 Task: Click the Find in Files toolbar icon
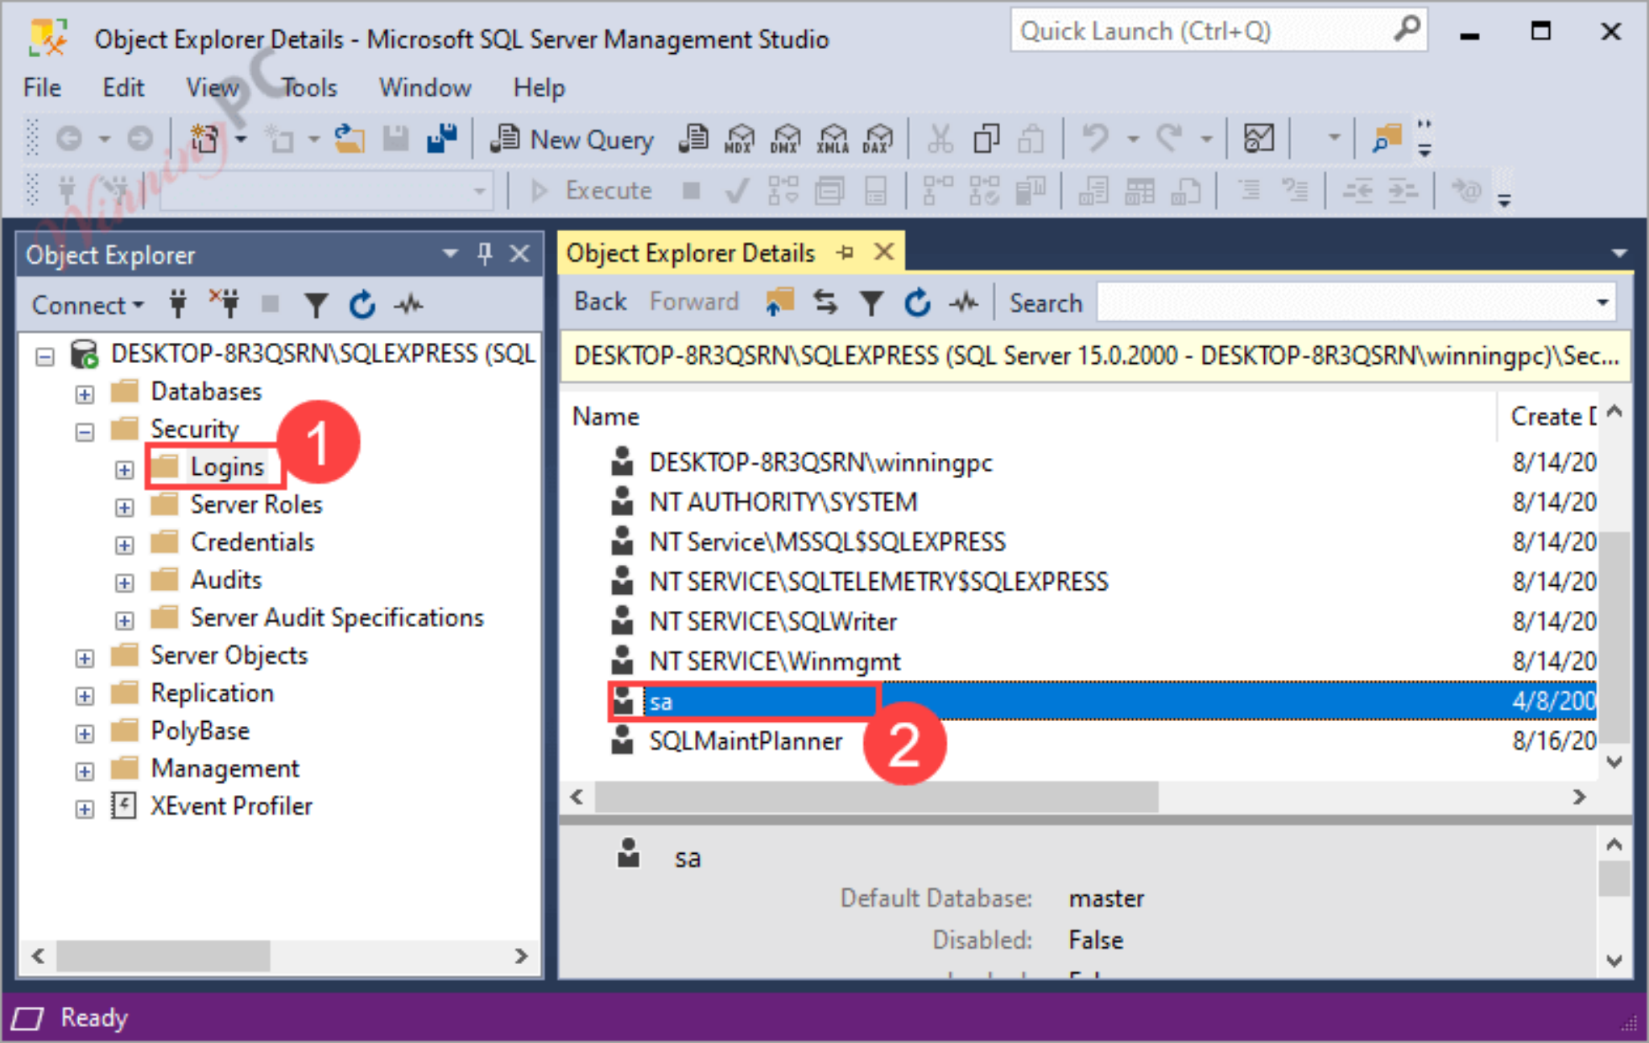pos(1387,139)
